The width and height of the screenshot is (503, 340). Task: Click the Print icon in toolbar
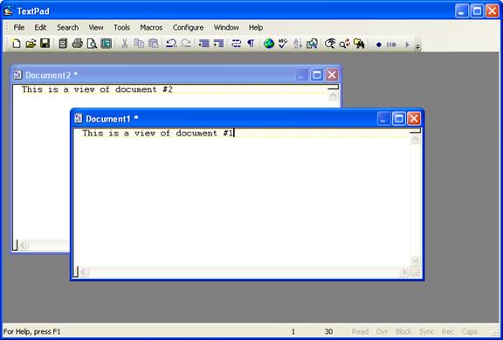point(78,44)
